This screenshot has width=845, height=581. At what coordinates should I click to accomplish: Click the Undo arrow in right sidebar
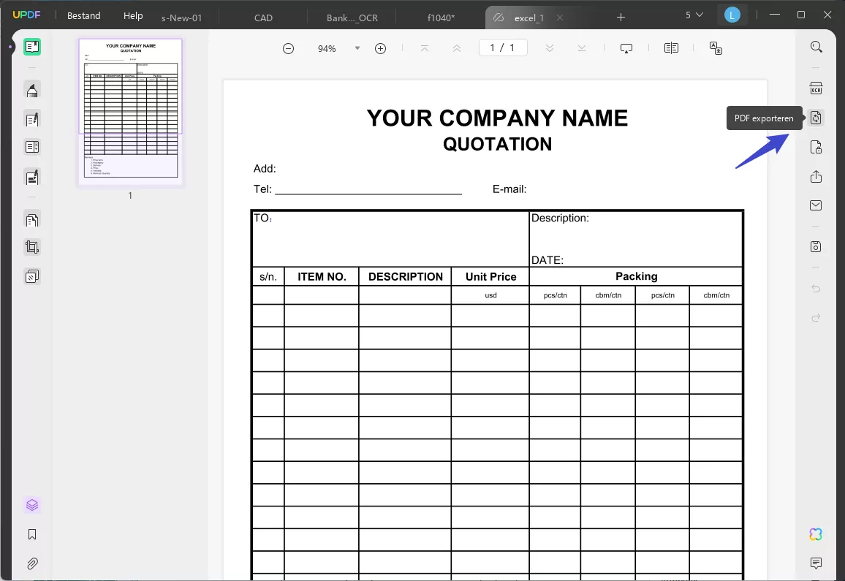click(x=816, y=288)
